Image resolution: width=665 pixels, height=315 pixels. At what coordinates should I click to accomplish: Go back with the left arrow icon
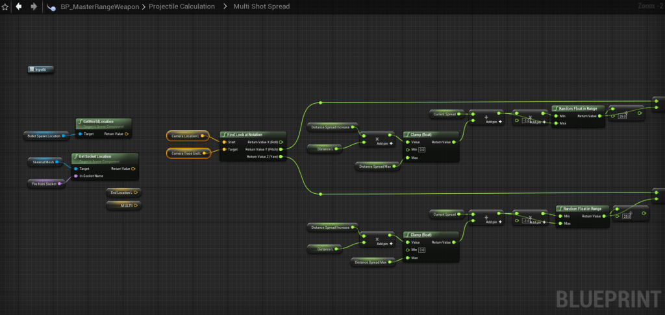point(18,6)
